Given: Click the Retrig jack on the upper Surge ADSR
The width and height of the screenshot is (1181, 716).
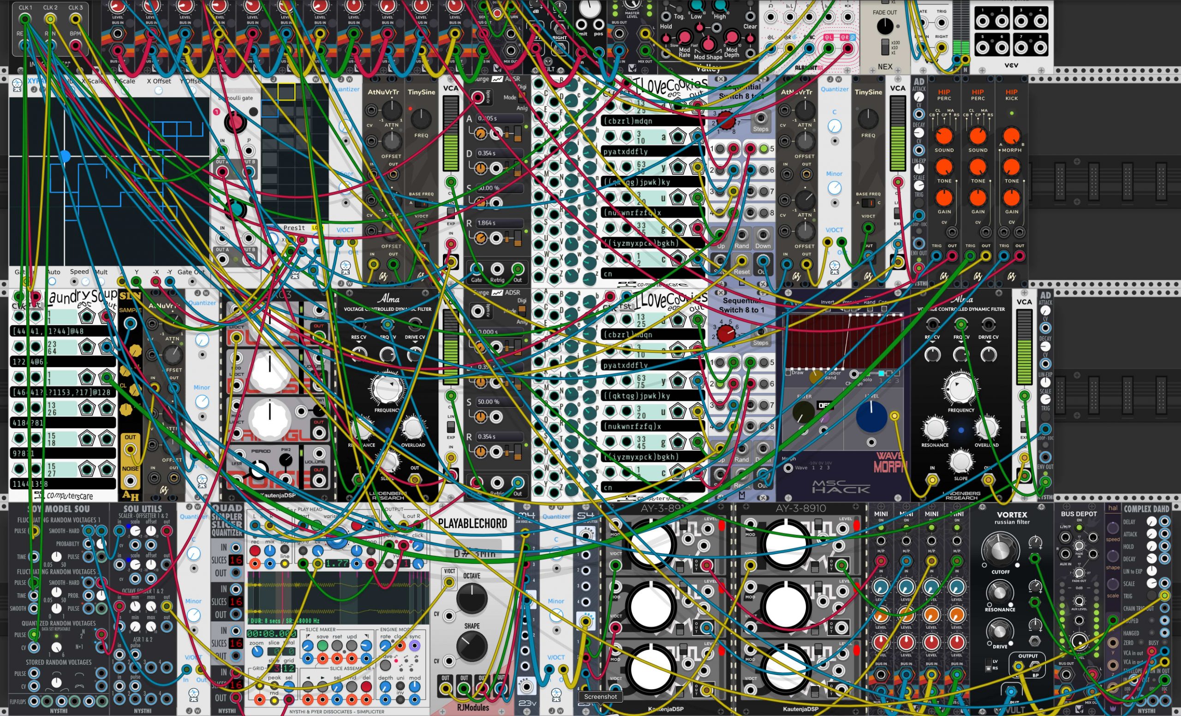Looking at the screenshot, I should tap(497, 269).
